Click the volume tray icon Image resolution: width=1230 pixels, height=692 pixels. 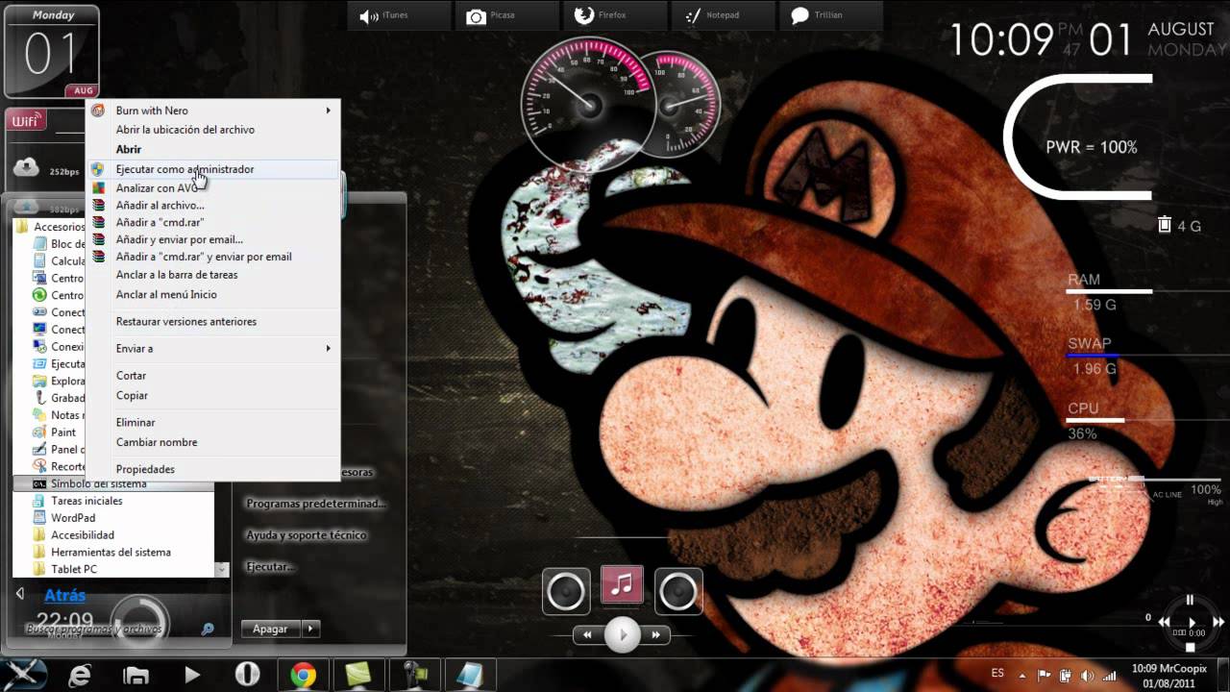coord(1090,675)
